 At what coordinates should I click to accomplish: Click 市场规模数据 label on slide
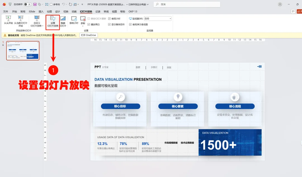pos(171,143)
